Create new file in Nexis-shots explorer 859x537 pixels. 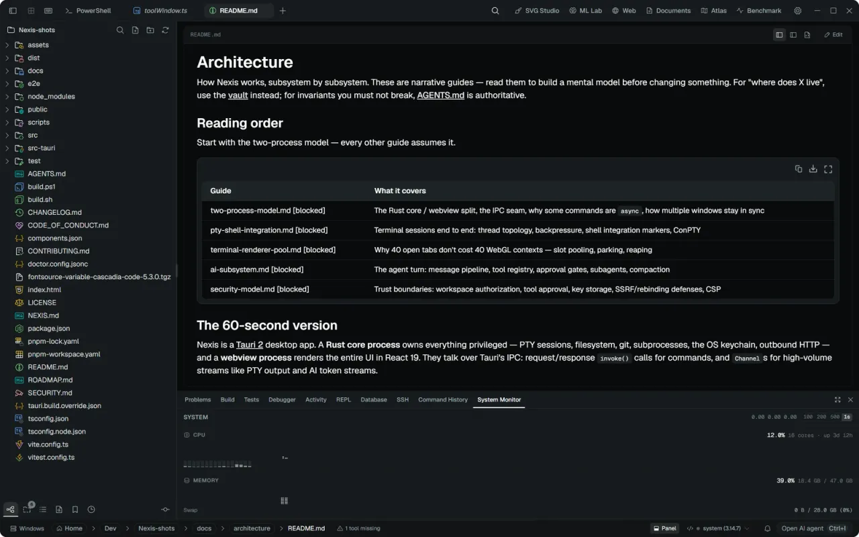[x=135, y=30]
